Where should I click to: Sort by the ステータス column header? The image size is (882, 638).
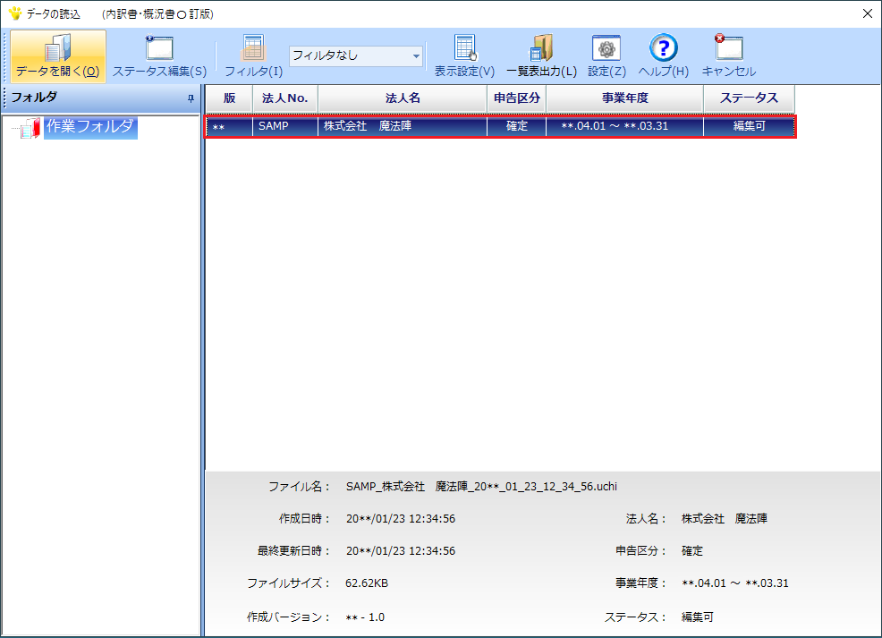click(x=750, y=98)
